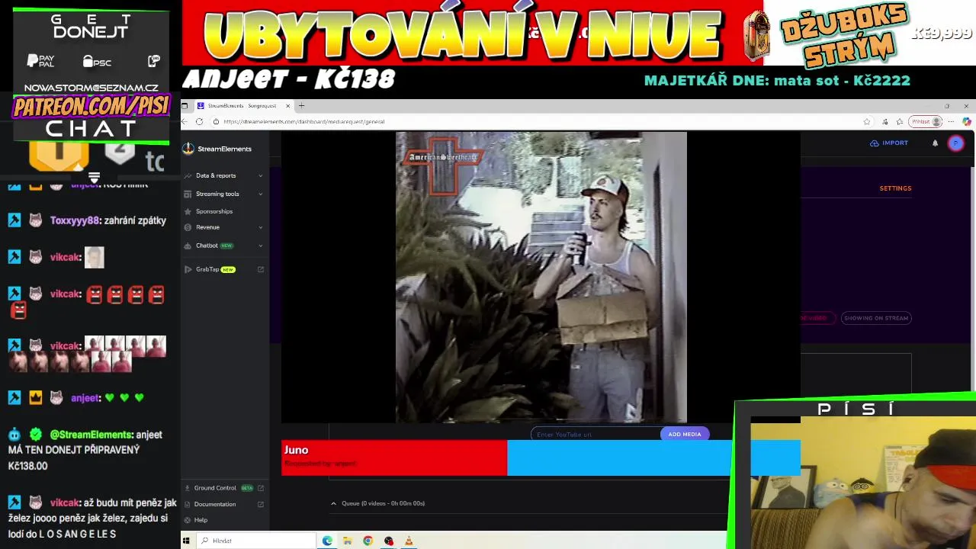976x549 pixels.
Task: Open the notifications bell
Action: tap(935, 143)
